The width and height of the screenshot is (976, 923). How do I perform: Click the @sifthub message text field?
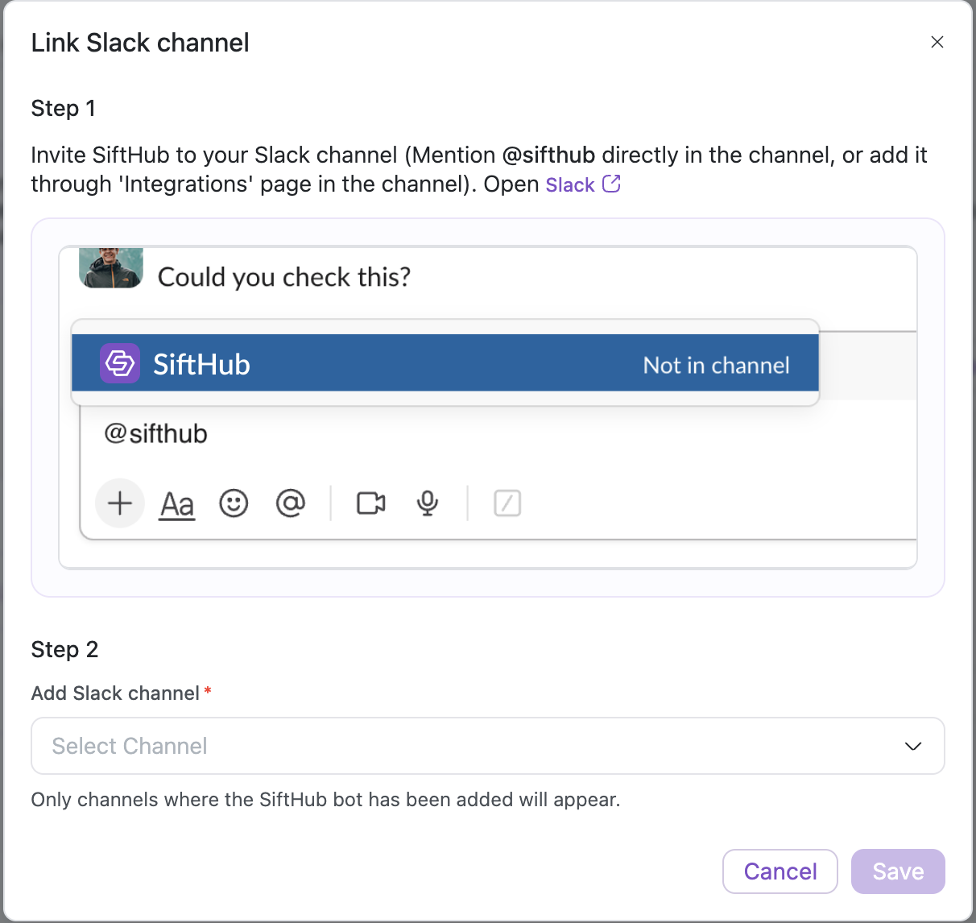click(498, 434)
